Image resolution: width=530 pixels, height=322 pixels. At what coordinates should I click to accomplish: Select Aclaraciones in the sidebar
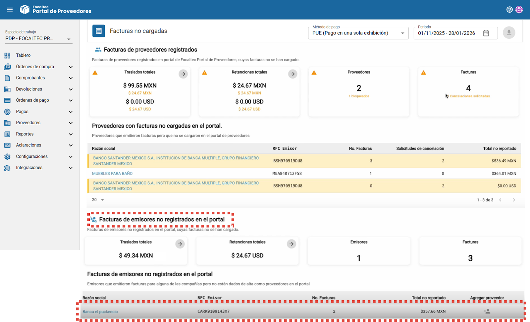pos(28,145)
